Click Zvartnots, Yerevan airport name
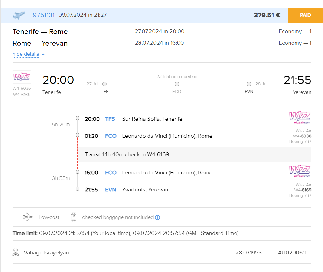Viewport: 323px width, 272px height. [145, 190]
